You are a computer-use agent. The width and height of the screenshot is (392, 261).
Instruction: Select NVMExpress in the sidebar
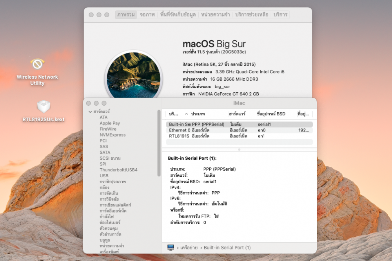(113, 135)
